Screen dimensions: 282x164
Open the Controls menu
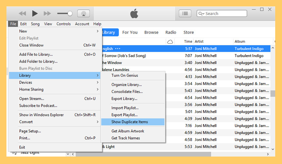point(64,24)
